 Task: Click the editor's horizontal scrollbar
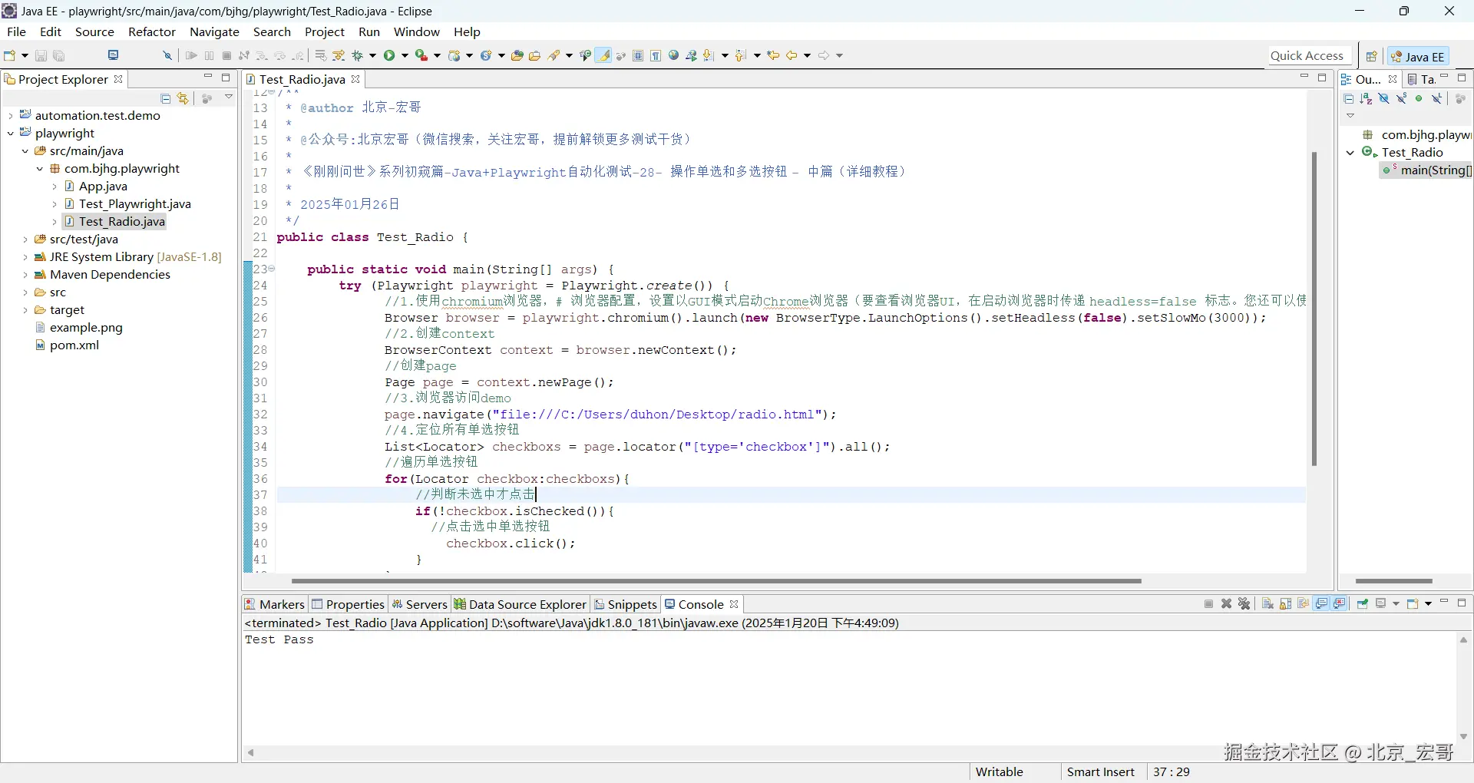(716, 581)
